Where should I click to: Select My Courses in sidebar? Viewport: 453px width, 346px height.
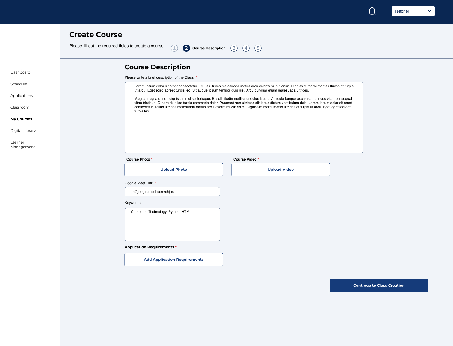pyautogui.click(x=21, y=119)
